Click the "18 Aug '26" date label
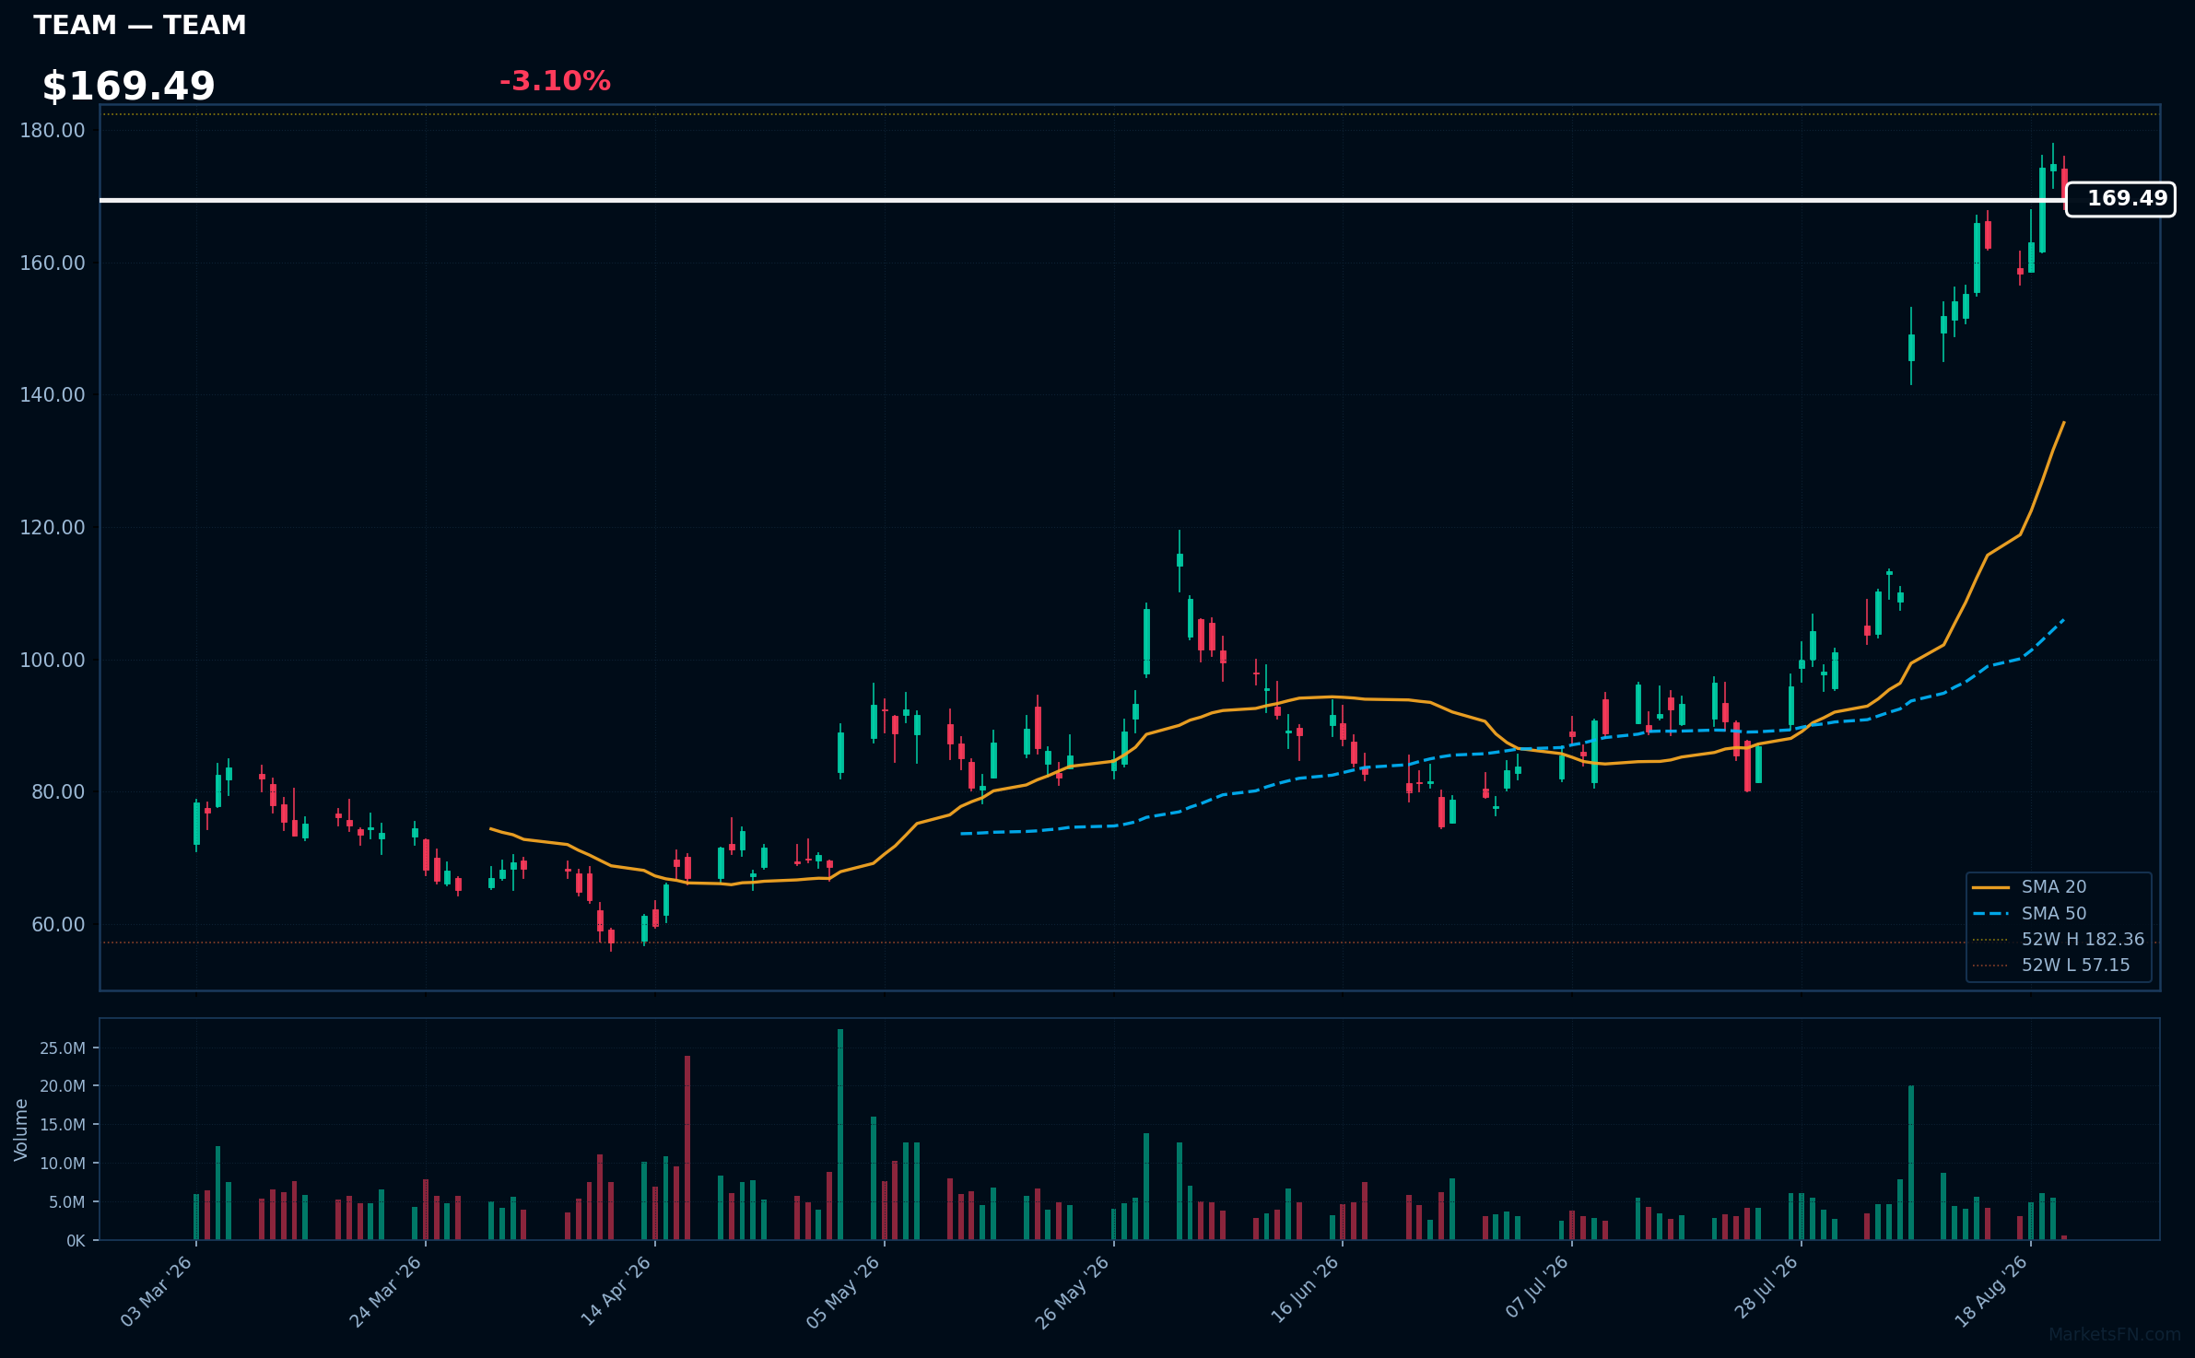Image resolution: width=2195 pixels, height=1358 pixels. pos(1991,1292)
